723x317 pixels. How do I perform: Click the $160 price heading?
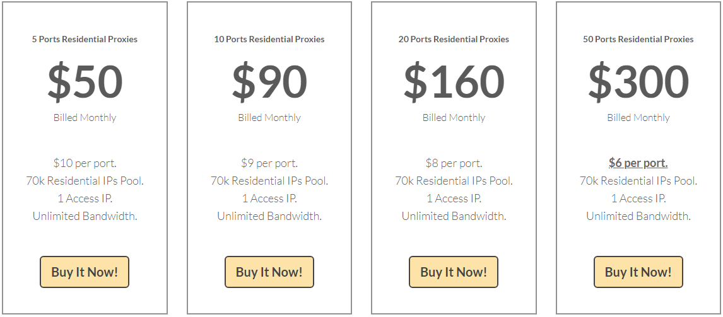pos(454,82)
